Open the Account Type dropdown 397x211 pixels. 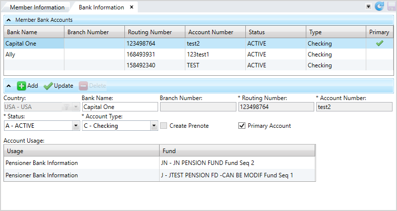pos(154,126)
